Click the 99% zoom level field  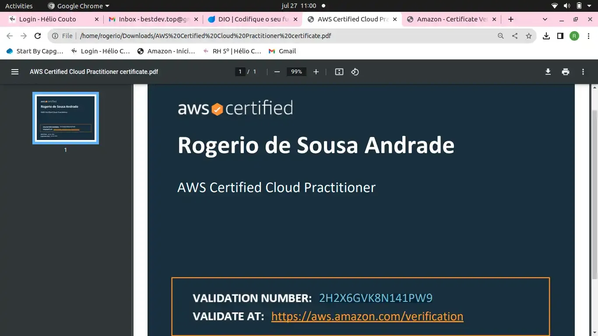(296, 72)
